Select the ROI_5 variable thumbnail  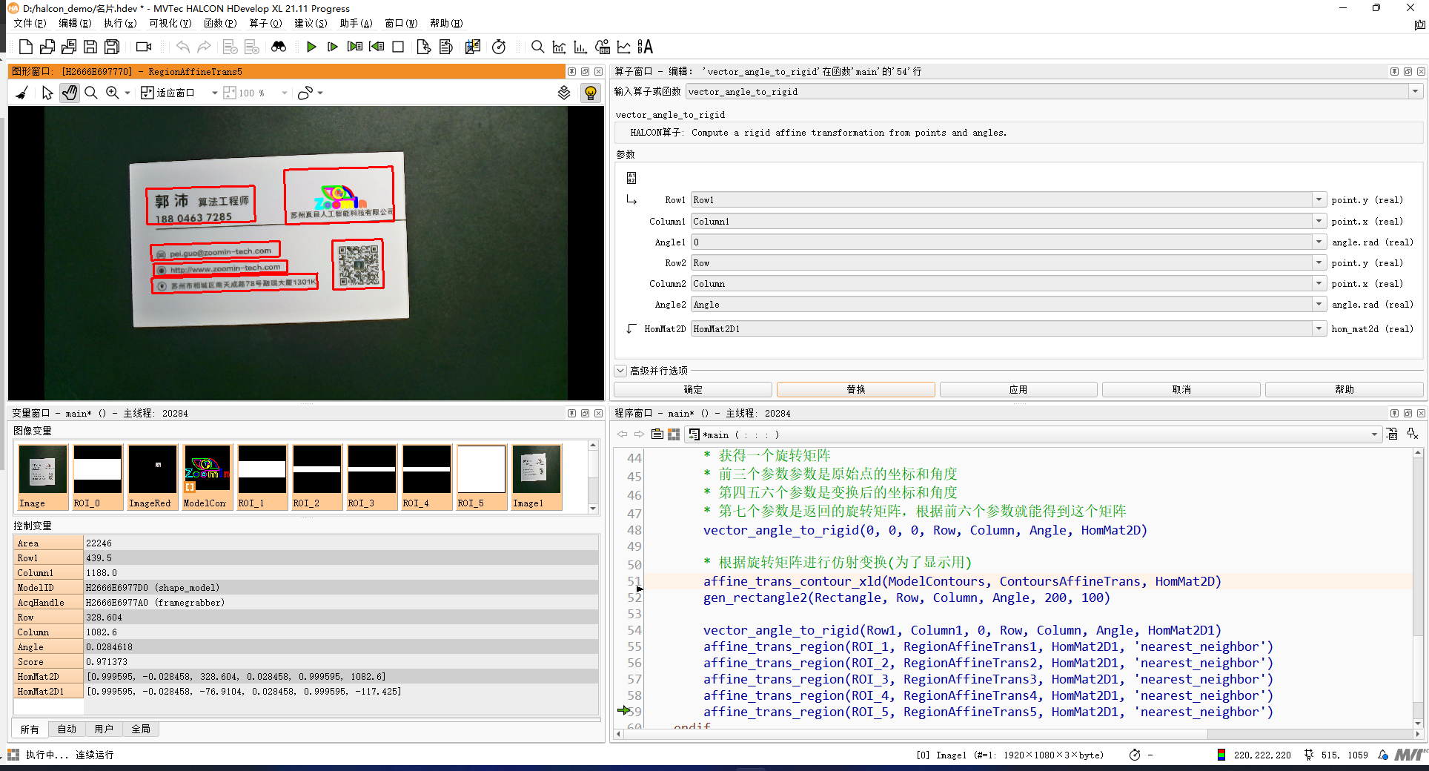point(481,477)
